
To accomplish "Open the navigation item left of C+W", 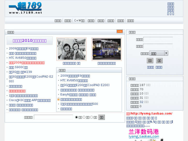I will point(68,21).
